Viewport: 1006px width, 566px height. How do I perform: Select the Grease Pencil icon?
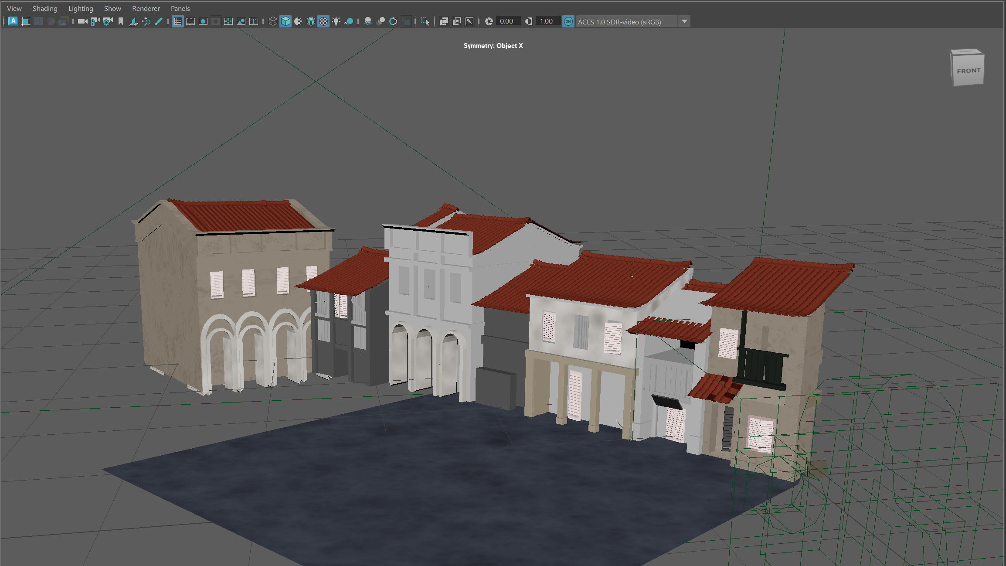click(159, 21)
